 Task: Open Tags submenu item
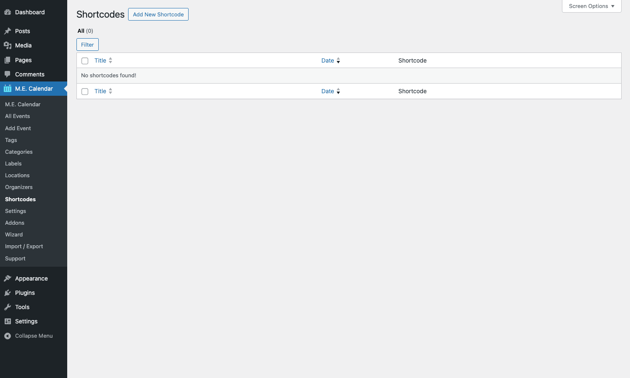(11, 140)
